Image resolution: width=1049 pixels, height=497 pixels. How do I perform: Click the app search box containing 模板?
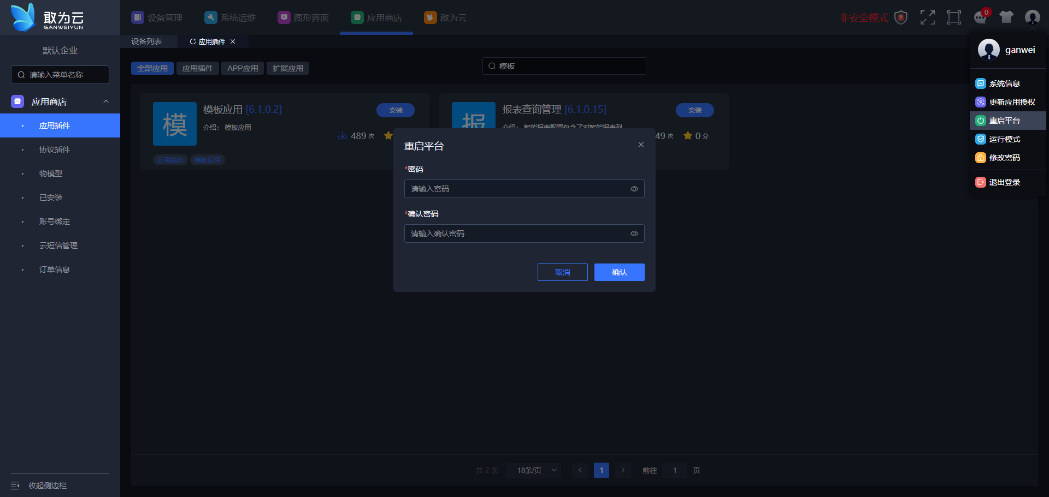564,66
